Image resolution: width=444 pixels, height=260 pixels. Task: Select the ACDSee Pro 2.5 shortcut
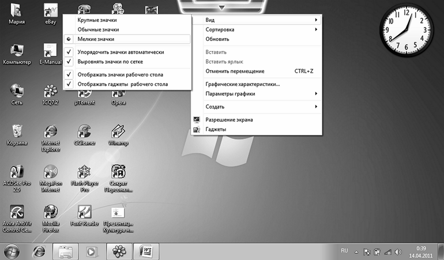[16, 172]
